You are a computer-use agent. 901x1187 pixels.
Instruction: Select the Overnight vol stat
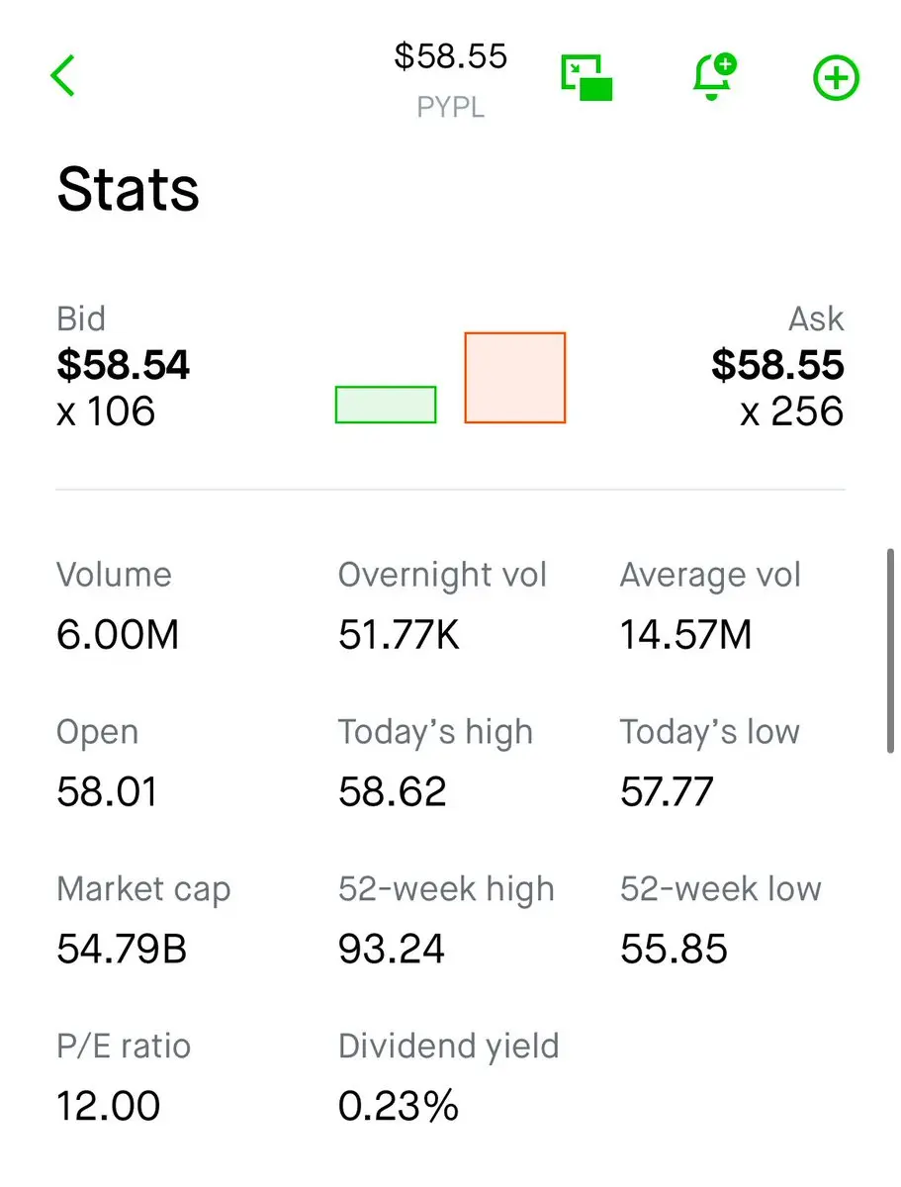pos(442,605)
